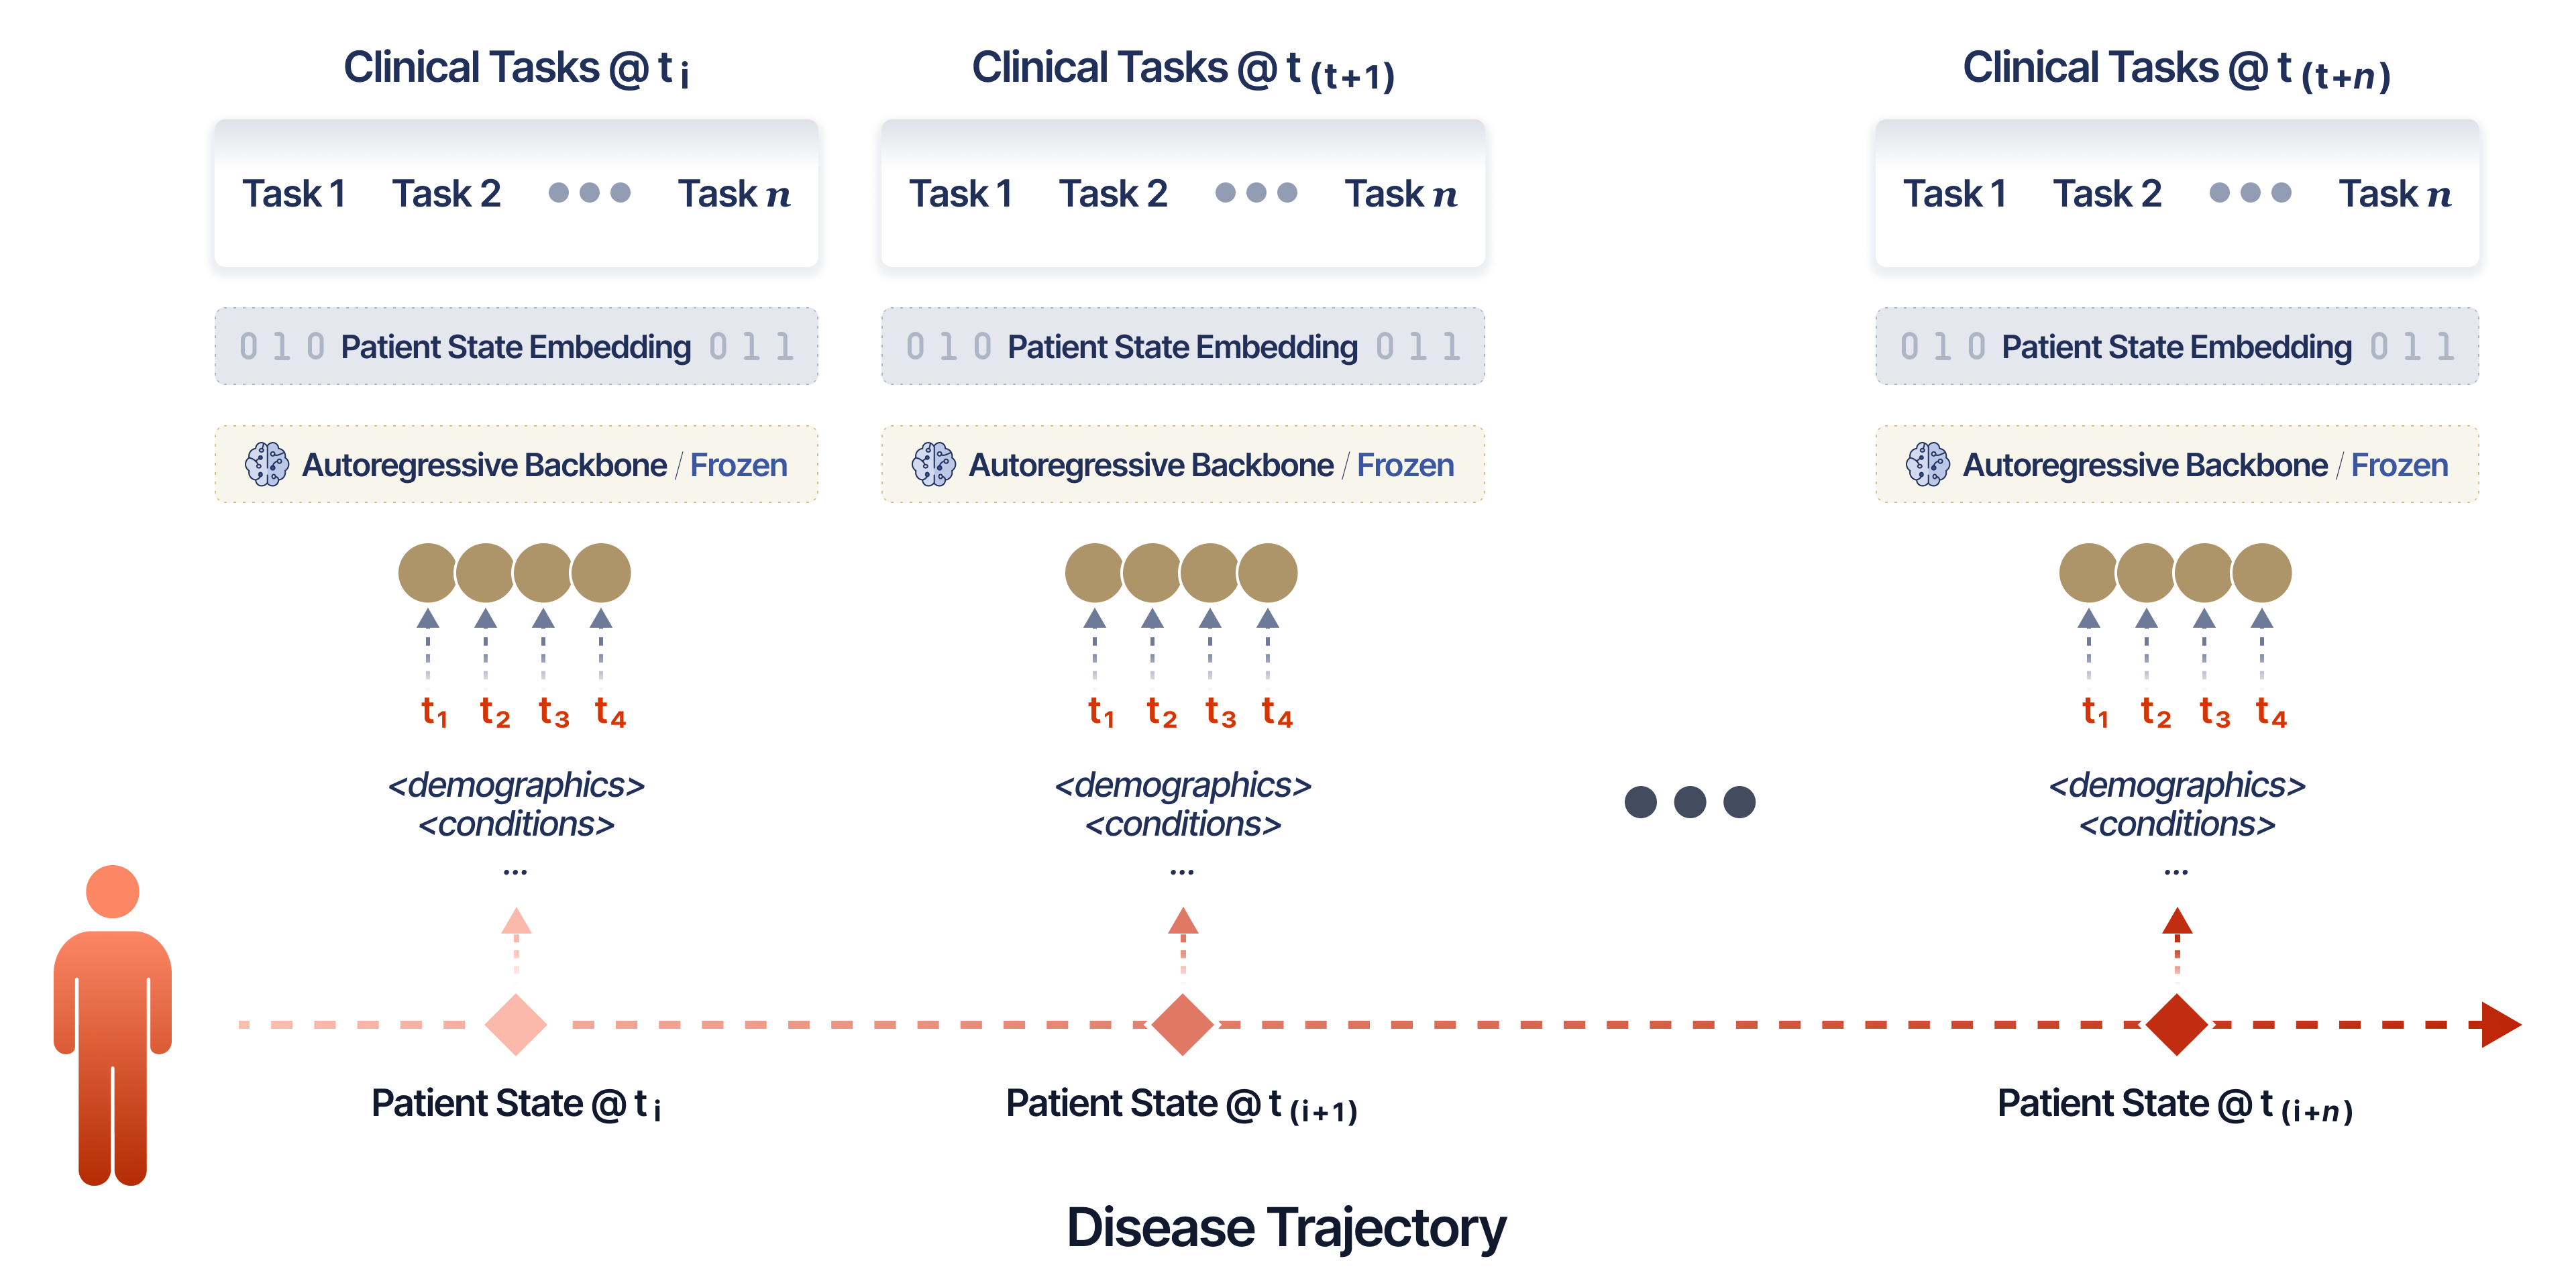Click the brain icon in the middle Autoregressive Backbone box

933,465
